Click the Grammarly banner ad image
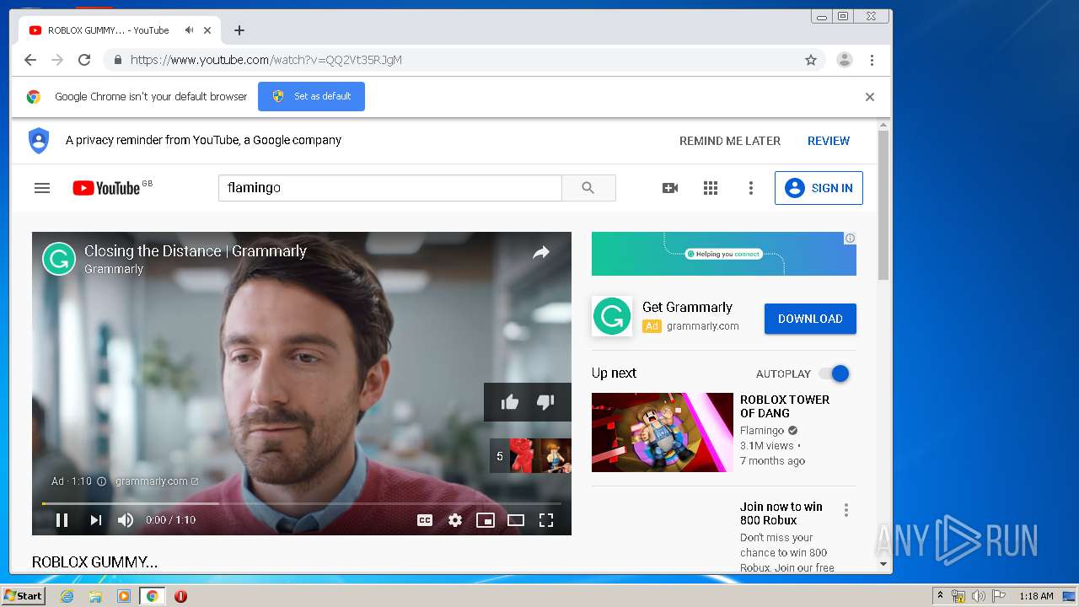This screenshot has width=1079, height=607. click(x=723, y=254)
